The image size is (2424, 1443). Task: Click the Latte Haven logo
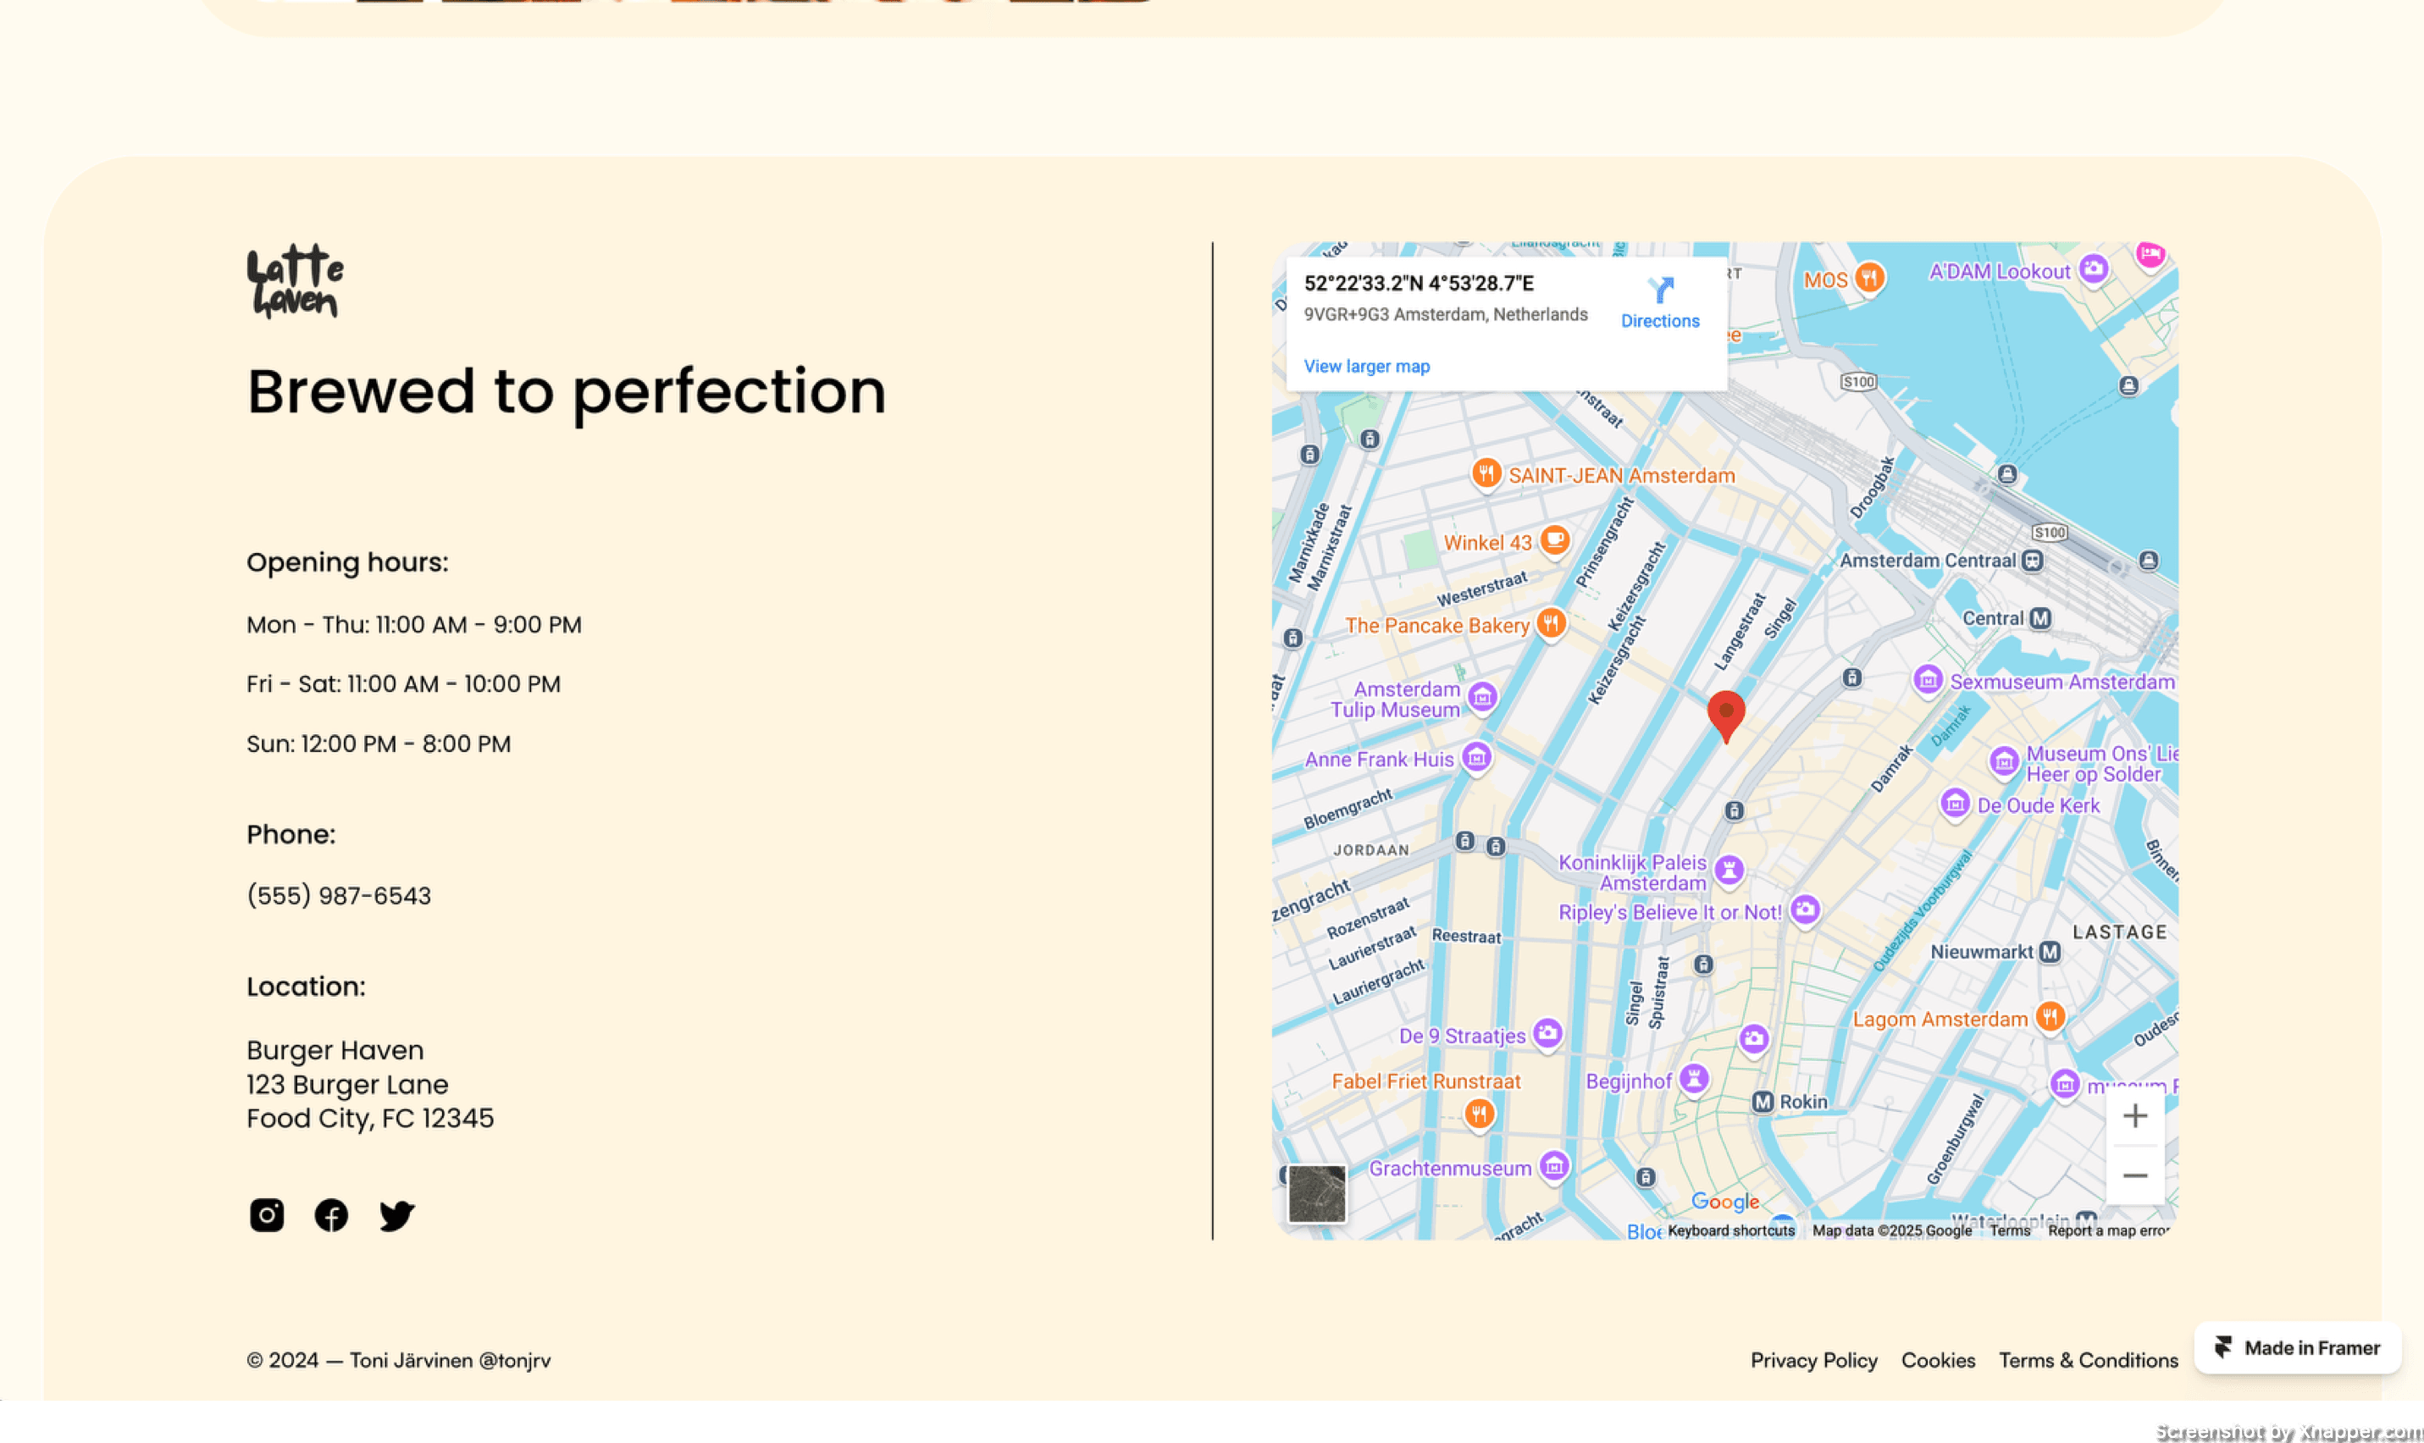point(295,281)
